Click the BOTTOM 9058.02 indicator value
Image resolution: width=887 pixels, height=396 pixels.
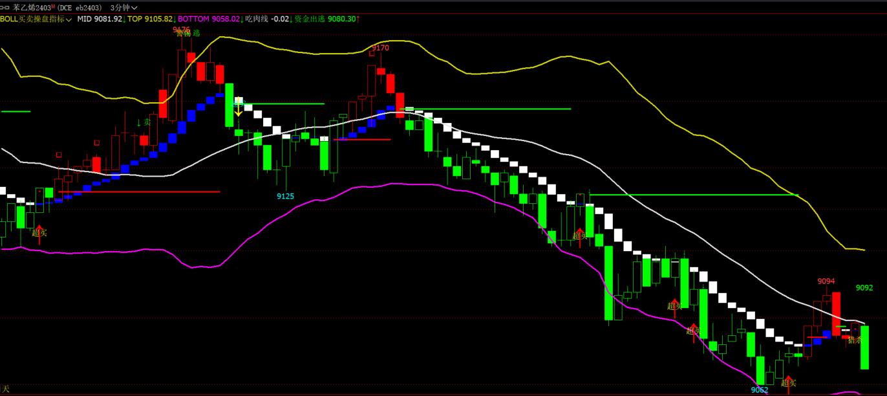[x=209, y=19]
